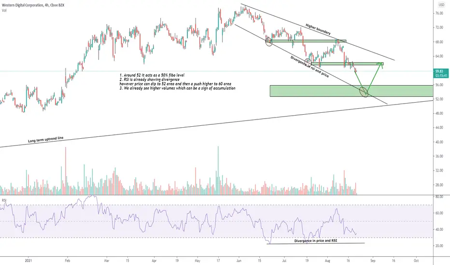Screen dimensions: 450x265
Task: Click the Sep label on time axis
Action: point(373,261)
